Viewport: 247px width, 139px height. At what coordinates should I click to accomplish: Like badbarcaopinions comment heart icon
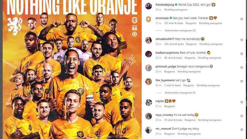[x=242, y=54]
